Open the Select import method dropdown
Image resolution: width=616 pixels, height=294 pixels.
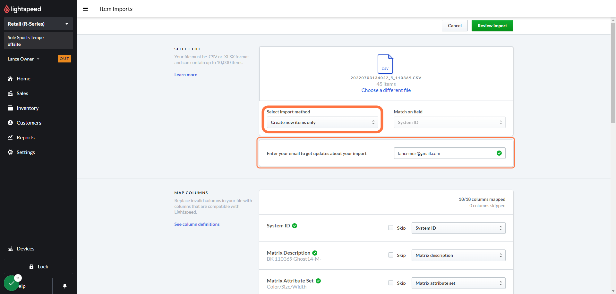point(322,122)
